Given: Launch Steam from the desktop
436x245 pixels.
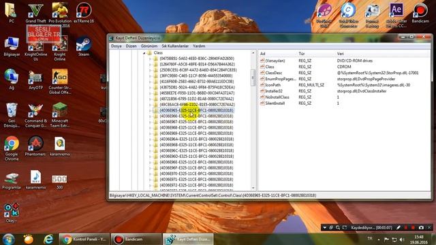Looking at the screenshot, I should pos(84,46).
